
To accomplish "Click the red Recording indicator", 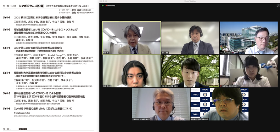I will tap(110, 6).
